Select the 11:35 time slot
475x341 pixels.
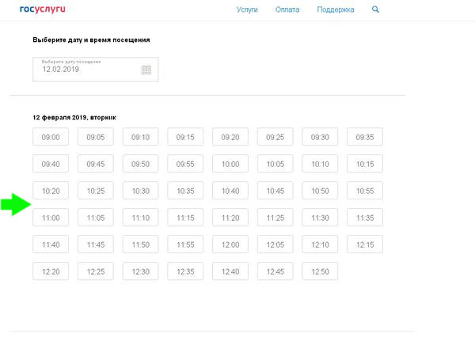click(365, 218)
